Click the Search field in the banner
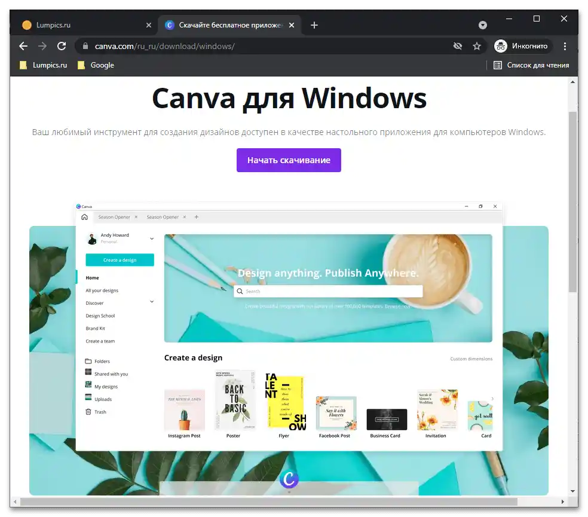588x517 pixels. pyautogui.click(x=328, y=291)
